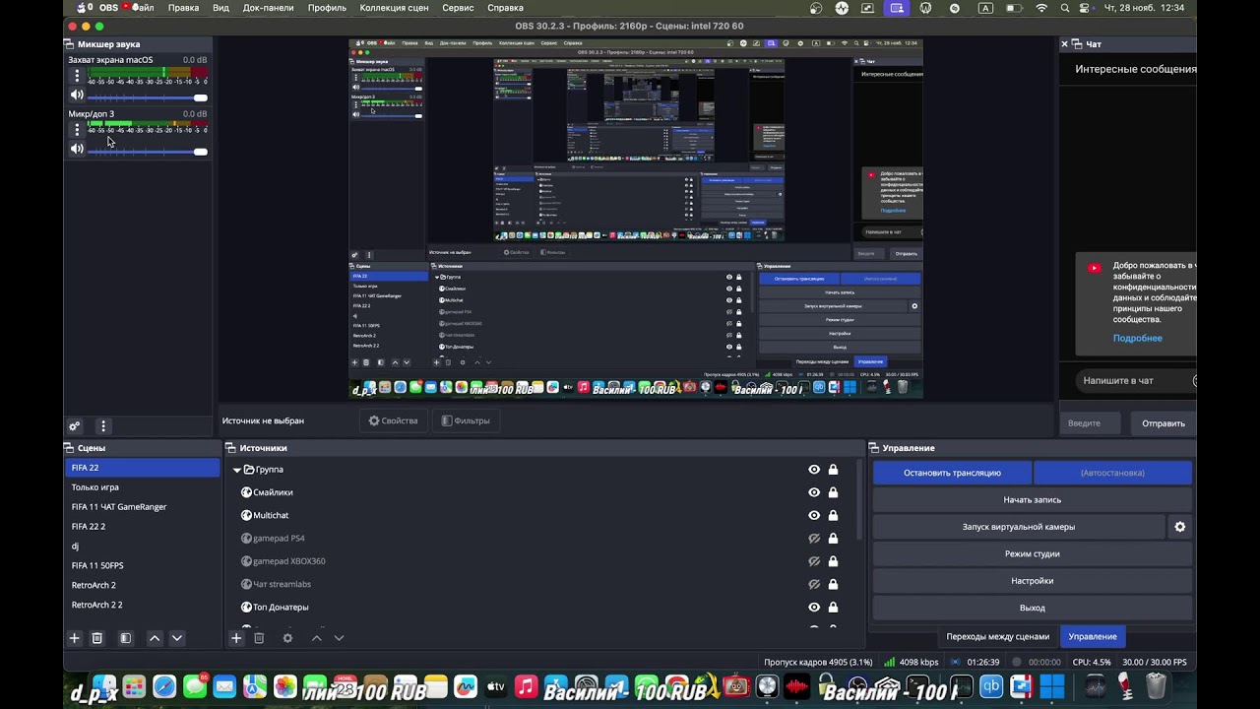Adjust Микр/доп 3 volume slider
The image size is (1260, 709).
[x=148, y=152]
